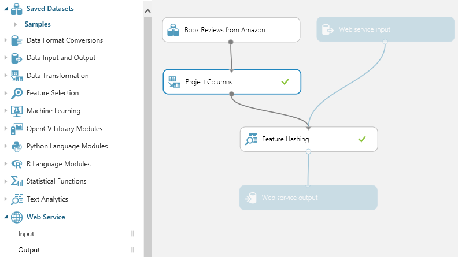Click output port of Project Columns module
The height and width of the screenshot is (257, 458).
(x=232, y=94)
